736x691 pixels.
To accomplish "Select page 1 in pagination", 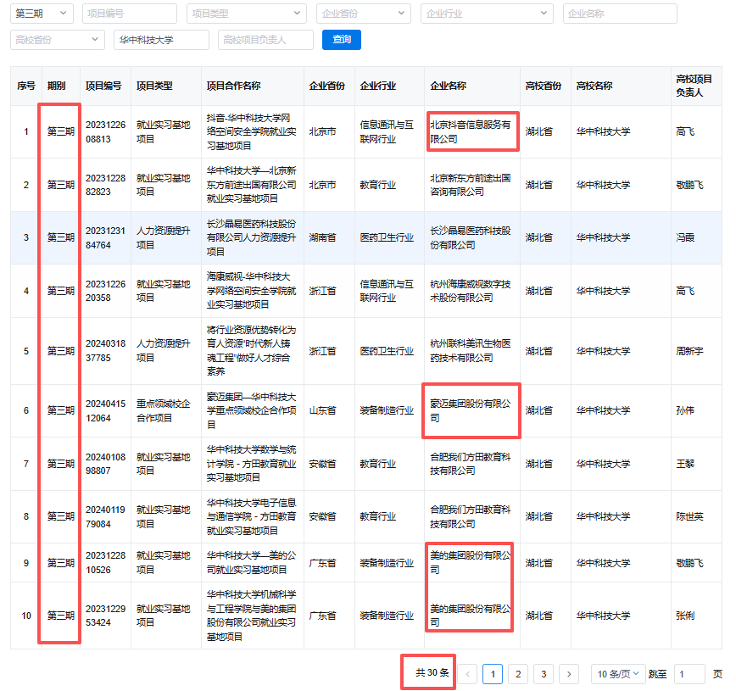I will point(493,674).
